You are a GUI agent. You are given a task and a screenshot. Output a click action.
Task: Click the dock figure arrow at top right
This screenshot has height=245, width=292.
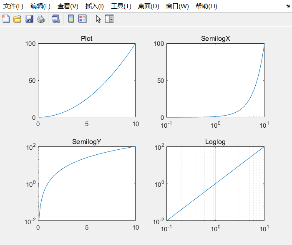[x=288, y=6]
